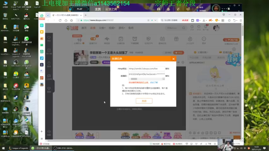Viewport: 269px width, 151px height.
Task: Close the Douyu browser tab
Action: coord(81,15)
